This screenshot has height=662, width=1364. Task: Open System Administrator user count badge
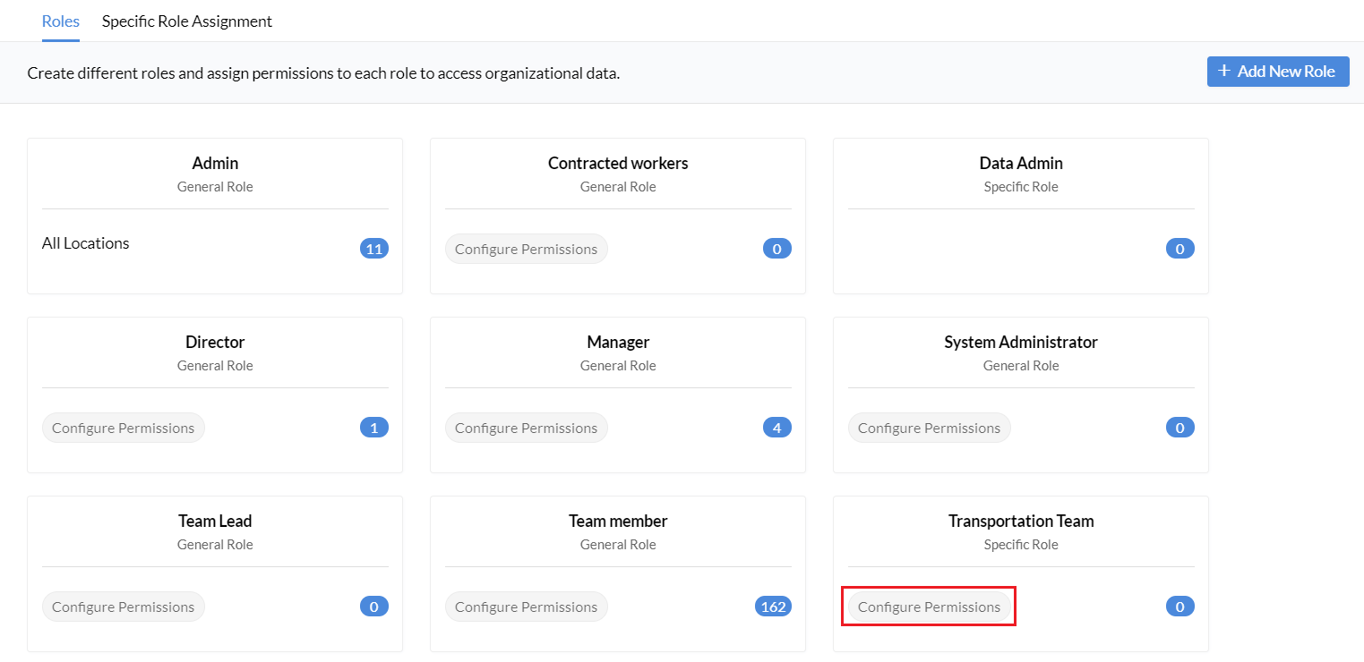pos(1180,428)
